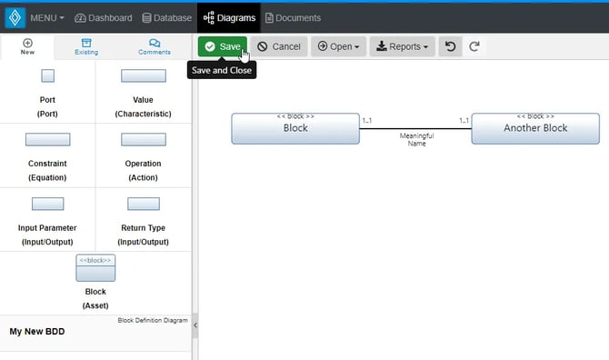Collapse the left sidebar panel handle
609x360 pixels.
tap(195, 325)
